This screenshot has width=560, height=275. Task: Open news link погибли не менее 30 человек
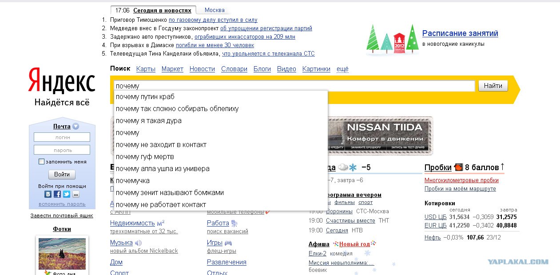pos(215,45)
